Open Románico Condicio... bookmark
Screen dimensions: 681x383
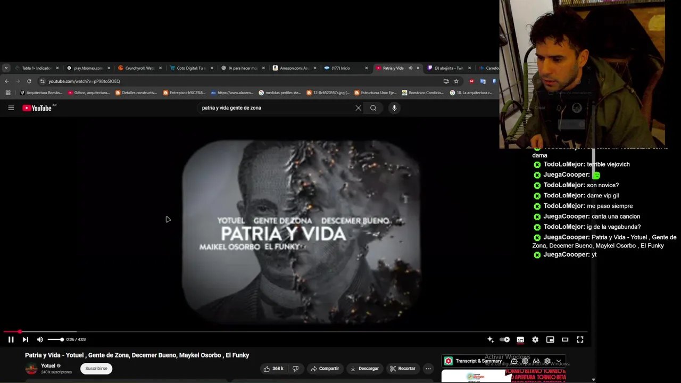[423, 93]
